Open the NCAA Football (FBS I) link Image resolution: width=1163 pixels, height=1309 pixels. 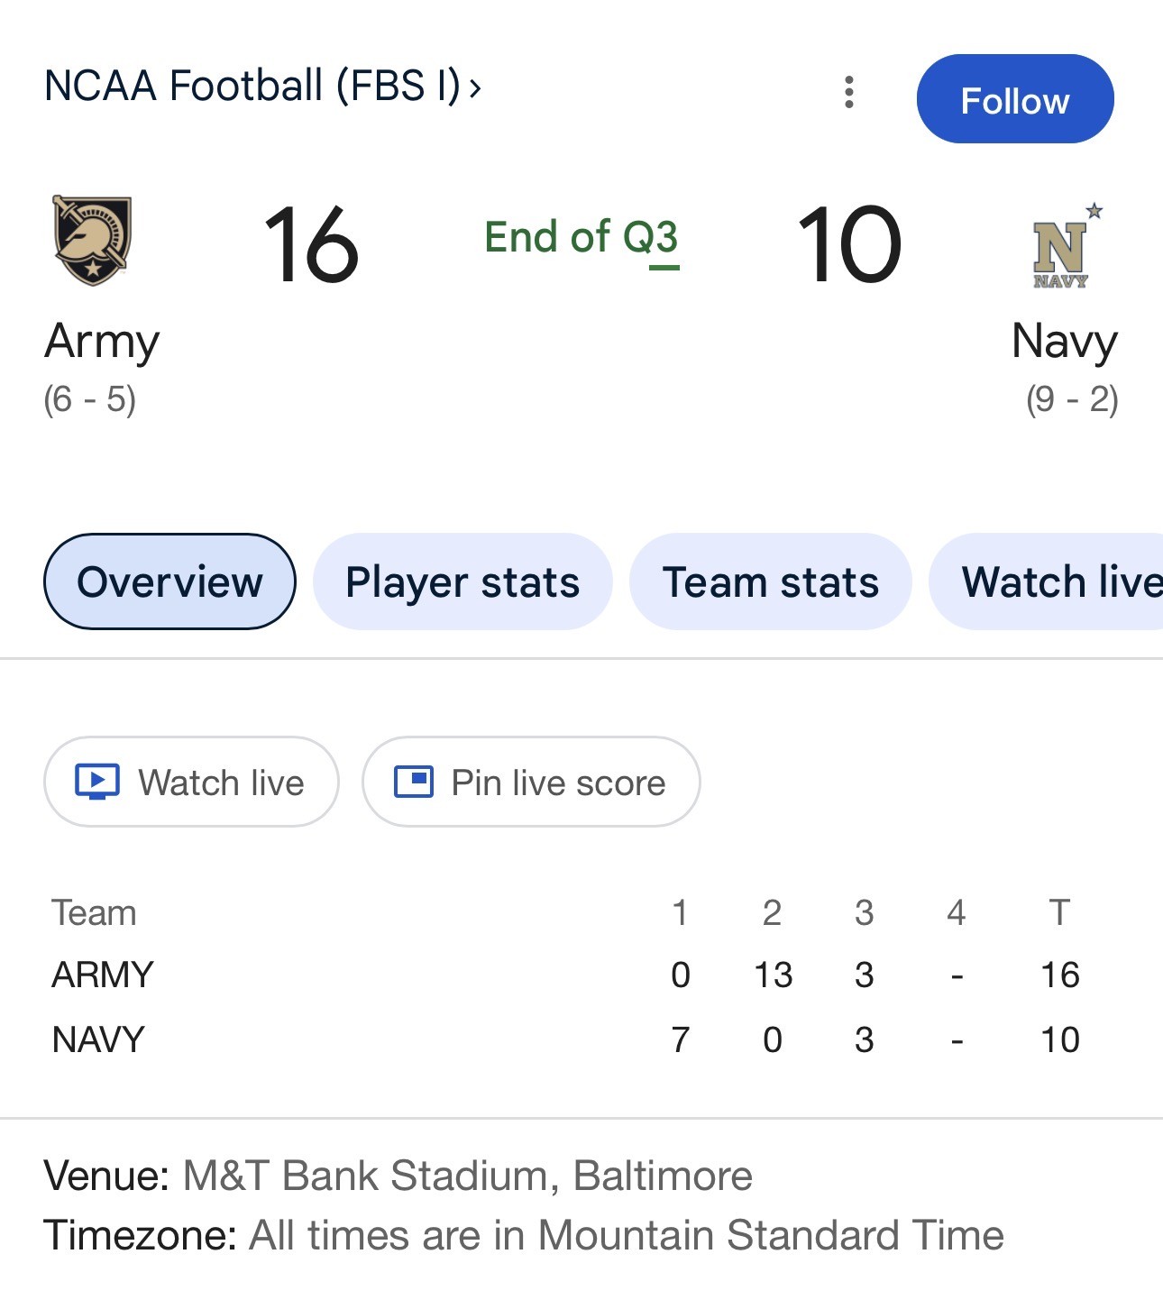coord(252,87)
